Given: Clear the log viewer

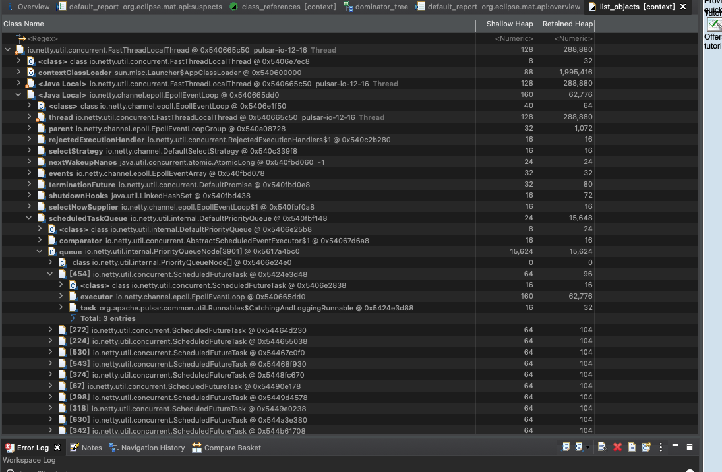Looking at the screenshot, I should (x=601, y=446).
